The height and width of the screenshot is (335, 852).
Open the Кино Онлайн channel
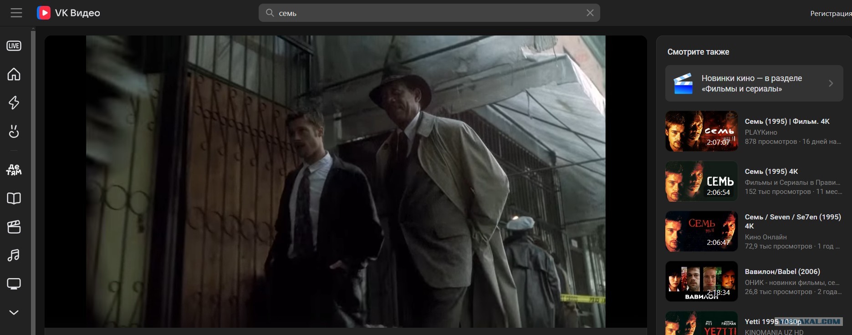click(765, 237)
